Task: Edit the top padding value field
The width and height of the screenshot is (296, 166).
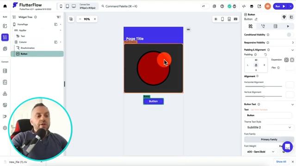Action: click(256, 60)
